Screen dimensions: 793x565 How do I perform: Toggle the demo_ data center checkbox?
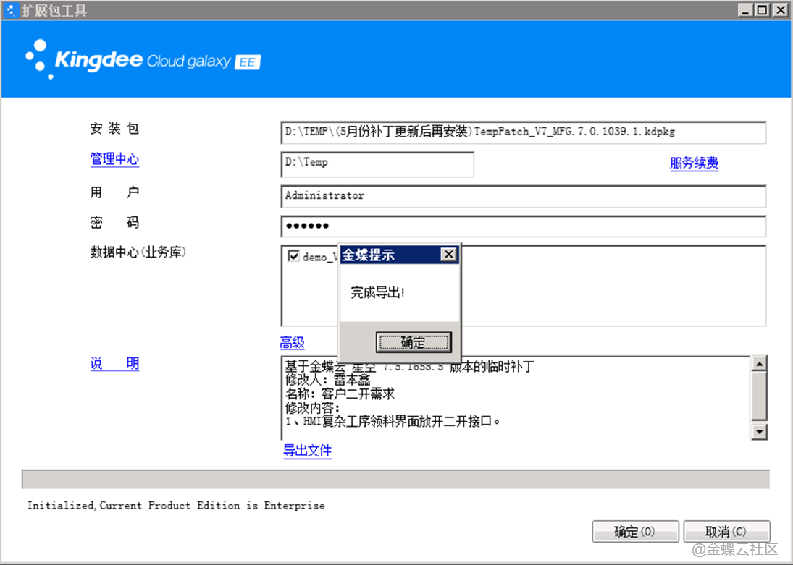click(x=293, y=255)
